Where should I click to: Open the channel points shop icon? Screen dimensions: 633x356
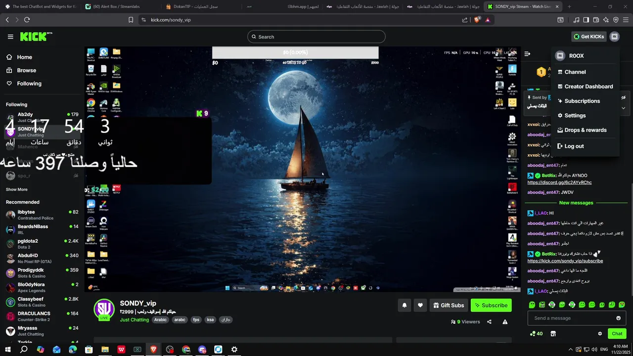pyautogui.click(x=553, y=334)
